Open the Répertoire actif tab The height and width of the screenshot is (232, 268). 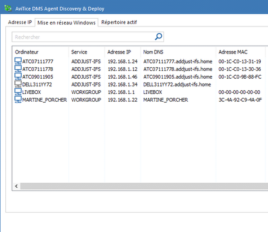119,22
